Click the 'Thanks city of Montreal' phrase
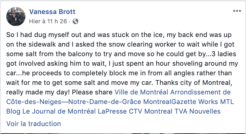Screen dimensions: 246x134 (x=194, y=83)
